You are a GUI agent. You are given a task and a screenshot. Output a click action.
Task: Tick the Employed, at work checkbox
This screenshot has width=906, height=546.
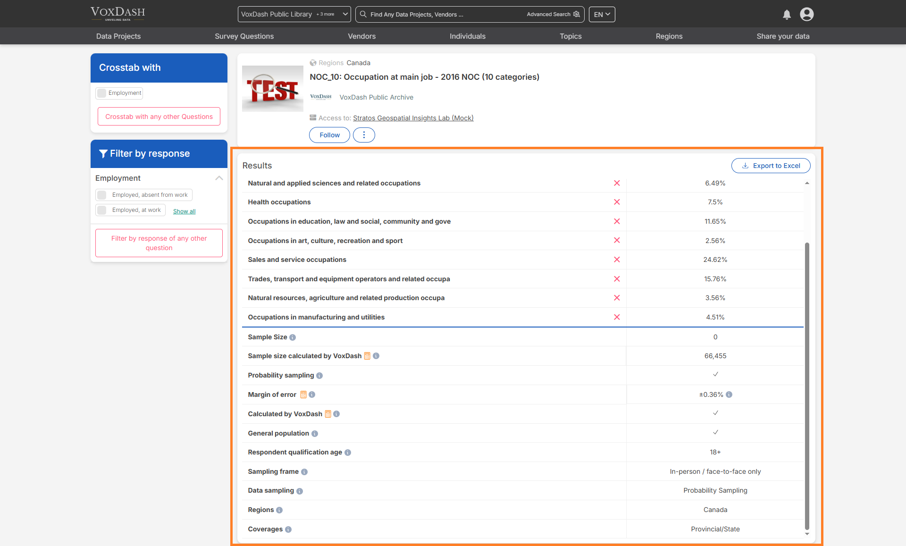[102, 210]
